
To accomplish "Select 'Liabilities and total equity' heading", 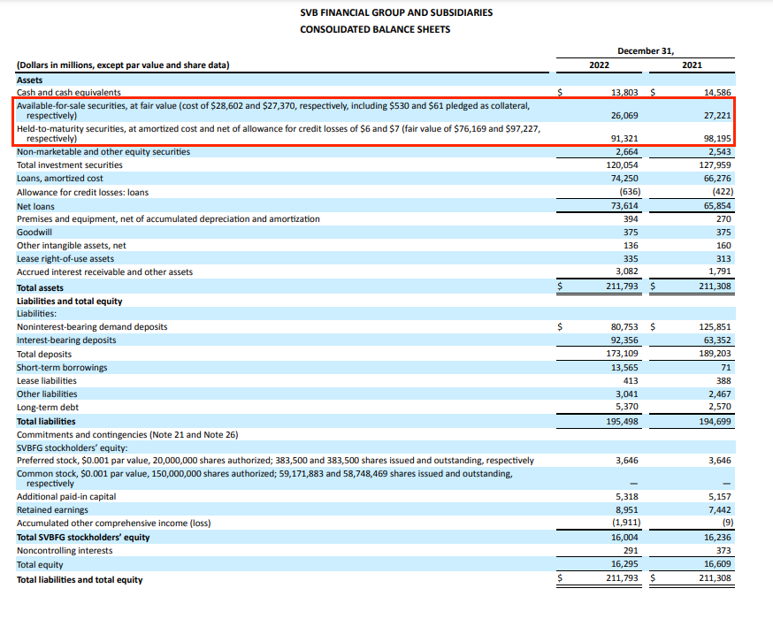I will [x=70, y=302].
